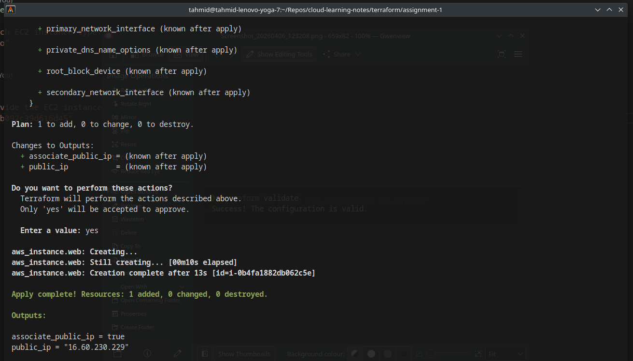The width and height of the screenshot is (633, 361).
Task: Click the 'Still creating... [00m10s elapsed]' line
Action: (125, 263)
